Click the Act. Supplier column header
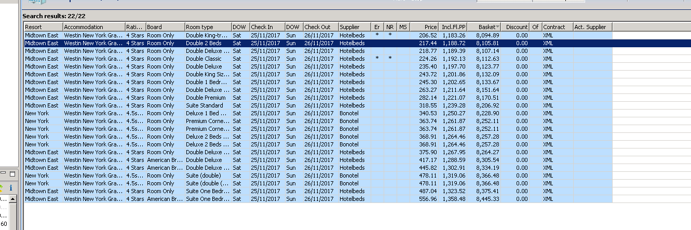Screen dimensions: 691x230 (x=593, y=27)
